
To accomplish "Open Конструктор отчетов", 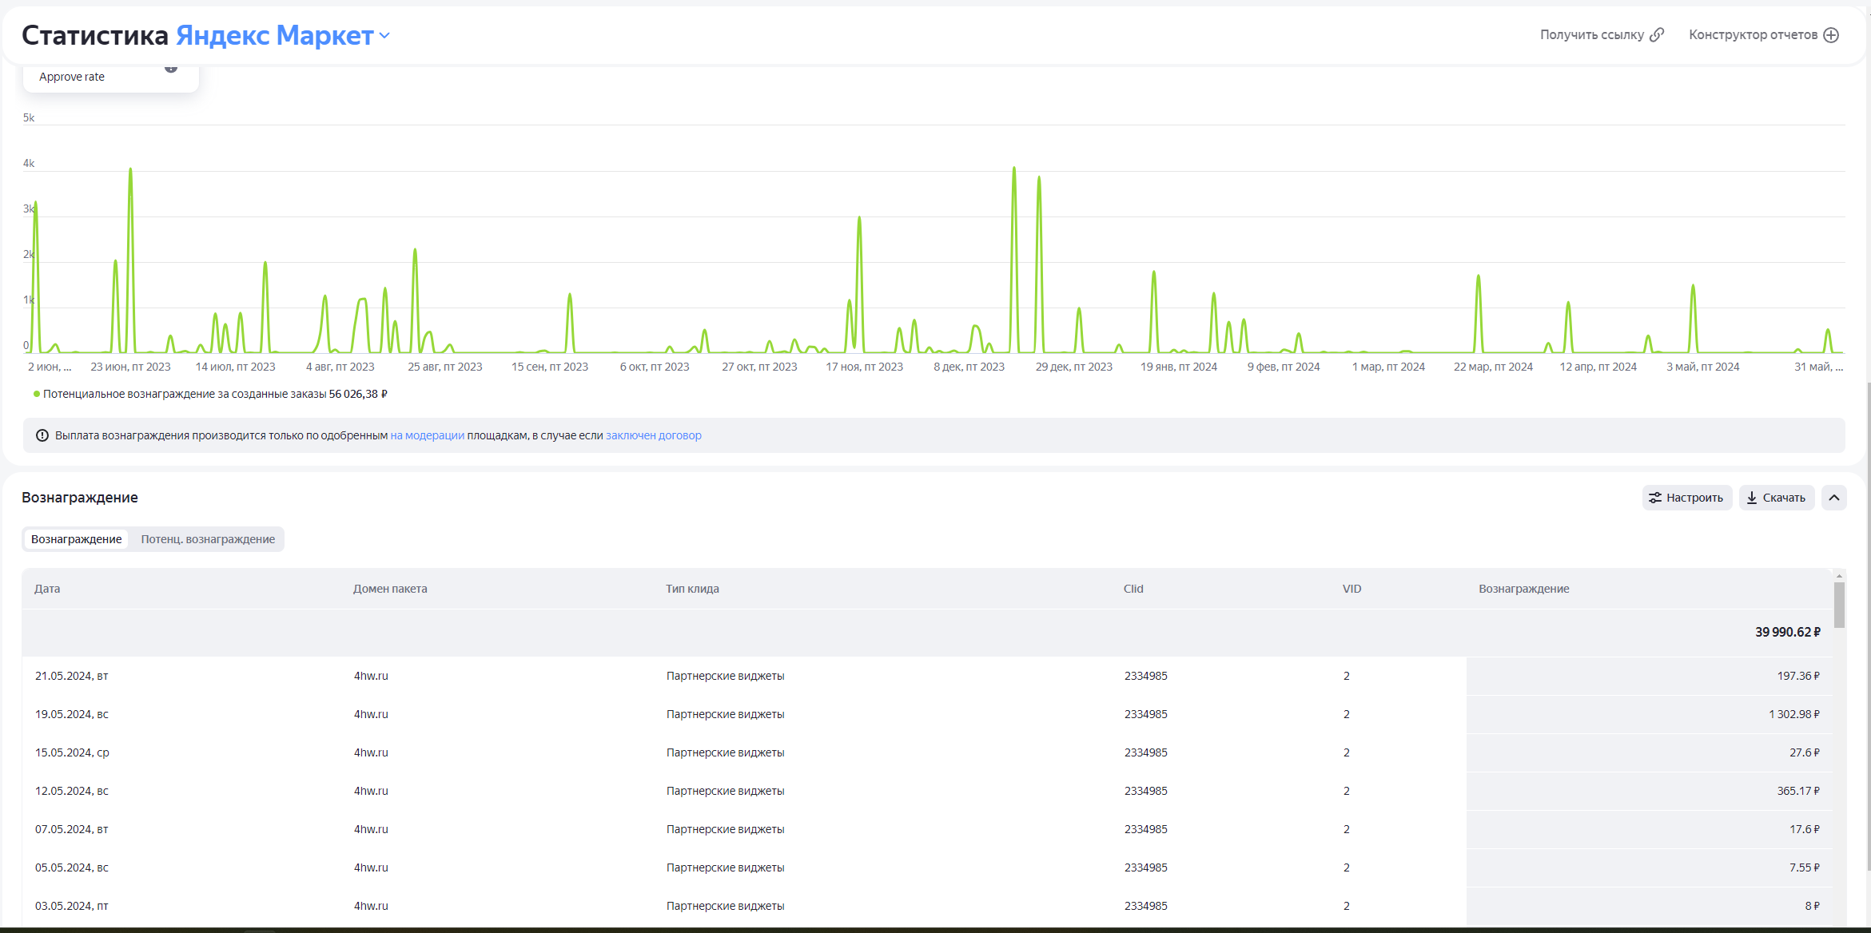I will click(x=1753, y=34).
